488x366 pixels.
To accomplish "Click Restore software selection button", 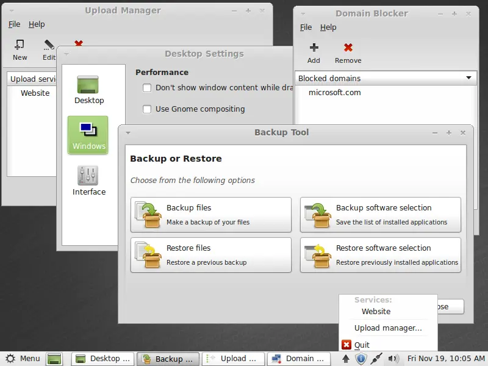I will [380, 255].
